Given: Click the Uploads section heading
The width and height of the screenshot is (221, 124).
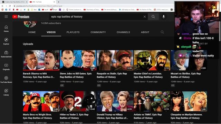Looking at the screenshot, I should tap(28, 44).
